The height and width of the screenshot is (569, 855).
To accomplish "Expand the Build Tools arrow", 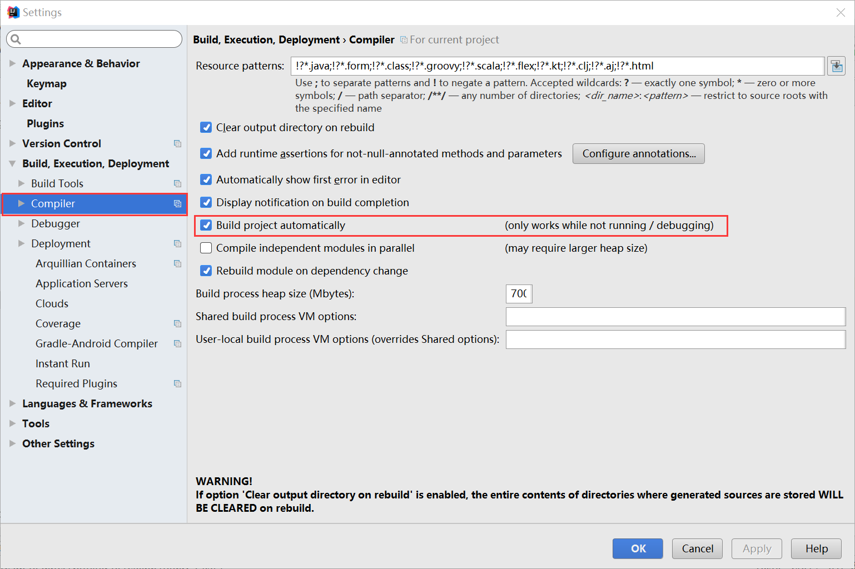I will tap(21, 183).
